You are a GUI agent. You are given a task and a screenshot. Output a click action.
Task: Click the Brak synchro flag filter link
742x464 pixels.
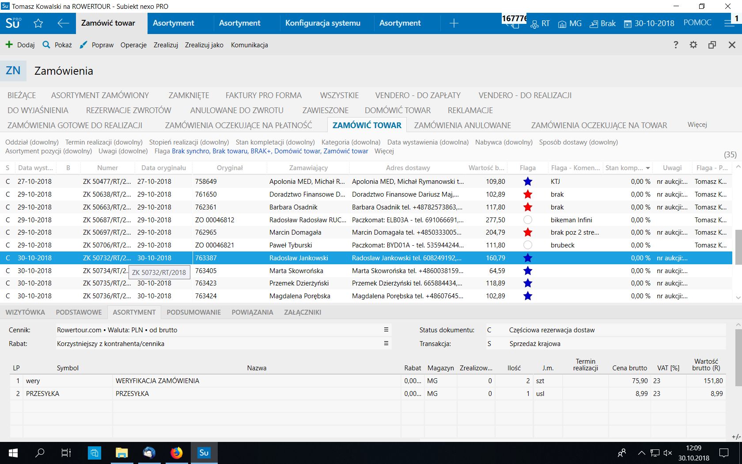(x=190, y=151)
